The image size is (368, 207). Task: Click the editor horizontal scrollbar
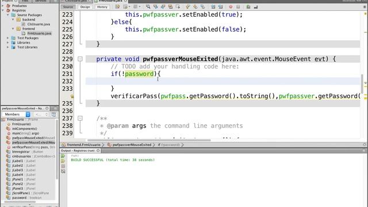(149, 140)
